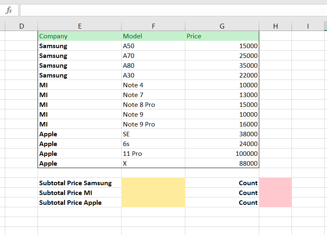The width and height of the screenshot is (327, 235).
Task: Click the Model header cell
Action: point(153,36)
